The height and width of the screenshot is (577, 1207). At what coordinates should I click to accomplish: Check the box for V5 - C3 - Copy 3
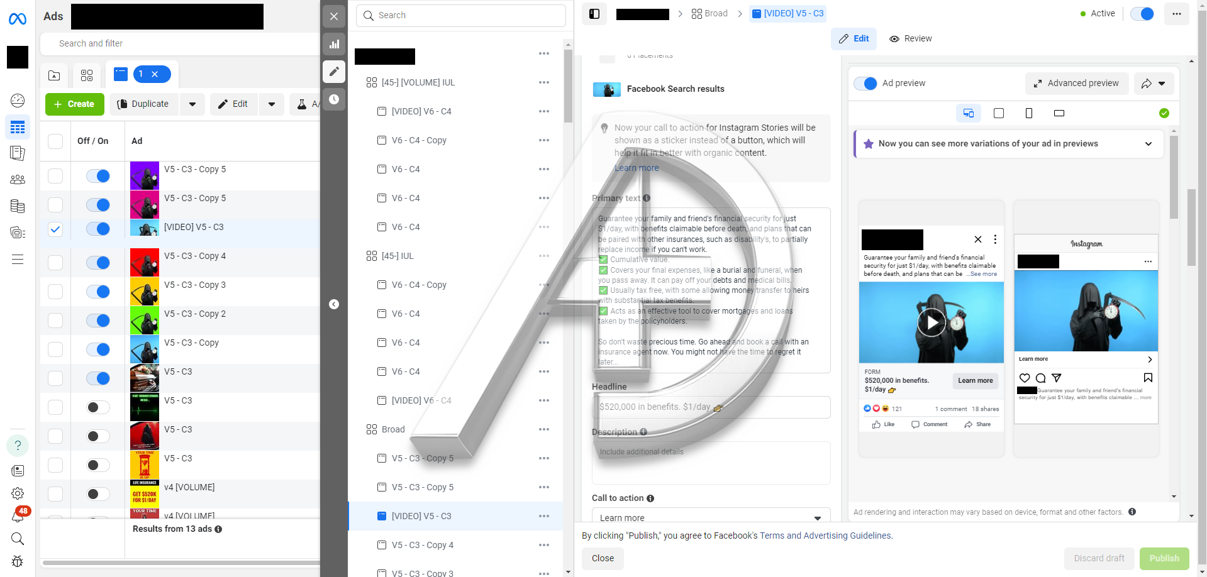click(55, 292)
